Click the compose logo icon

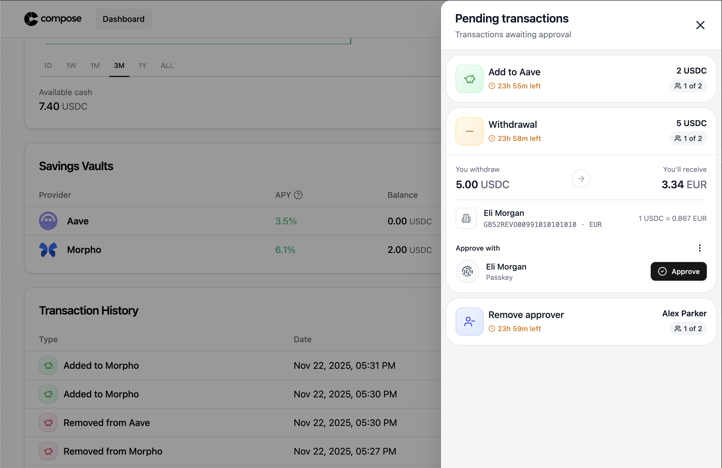pyautogui.click(x=31, y=19)
